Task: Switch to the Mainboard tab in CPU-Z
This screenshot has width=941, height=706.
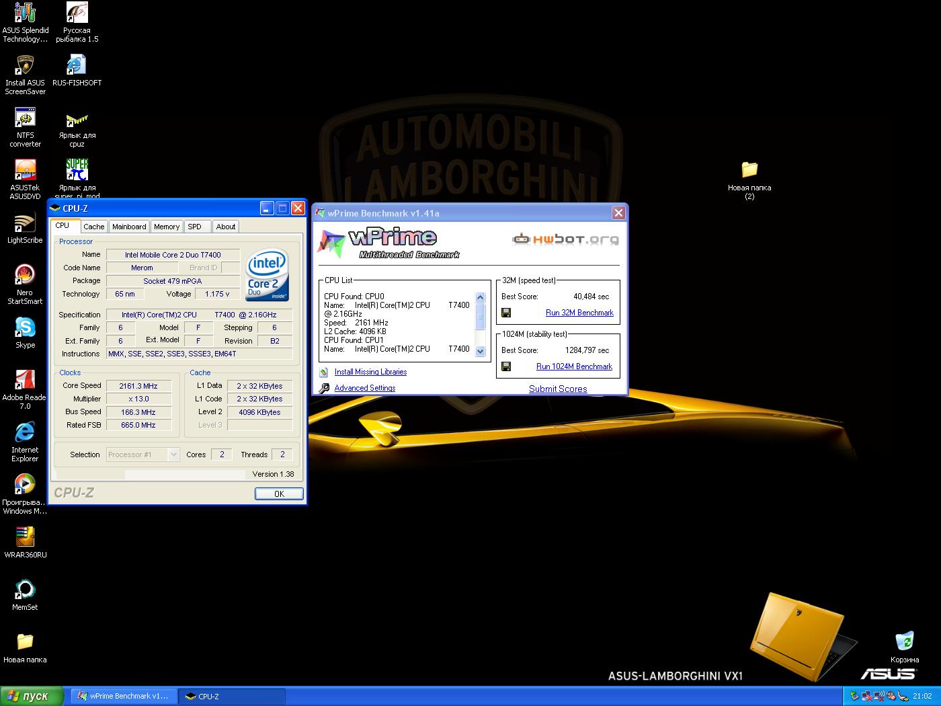Action: (x=129, y=227)
